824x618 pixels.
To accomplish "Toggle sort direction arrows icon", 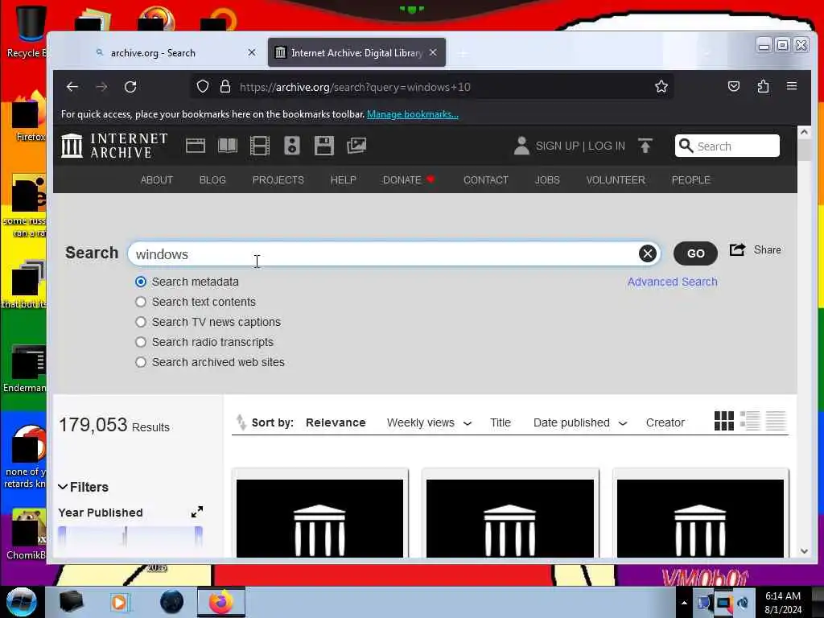I will [241, 422].
